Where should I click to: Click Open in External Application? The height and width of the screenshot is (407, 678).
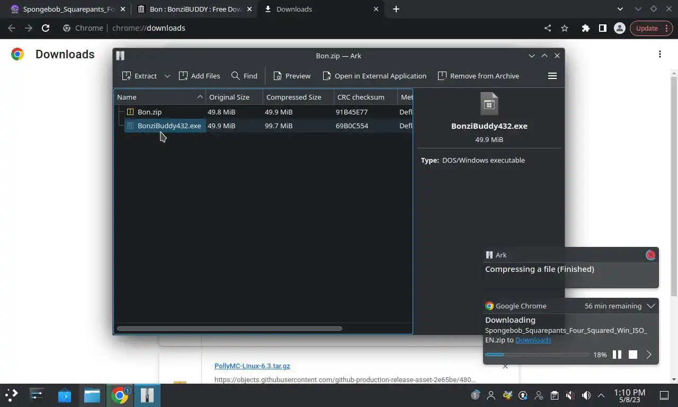(374, 76)
